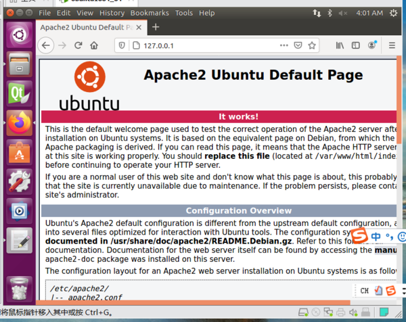Open System Settings from the dock
Image resolution: width=406 pixels, height=322 pixels.
click(20, 181)
